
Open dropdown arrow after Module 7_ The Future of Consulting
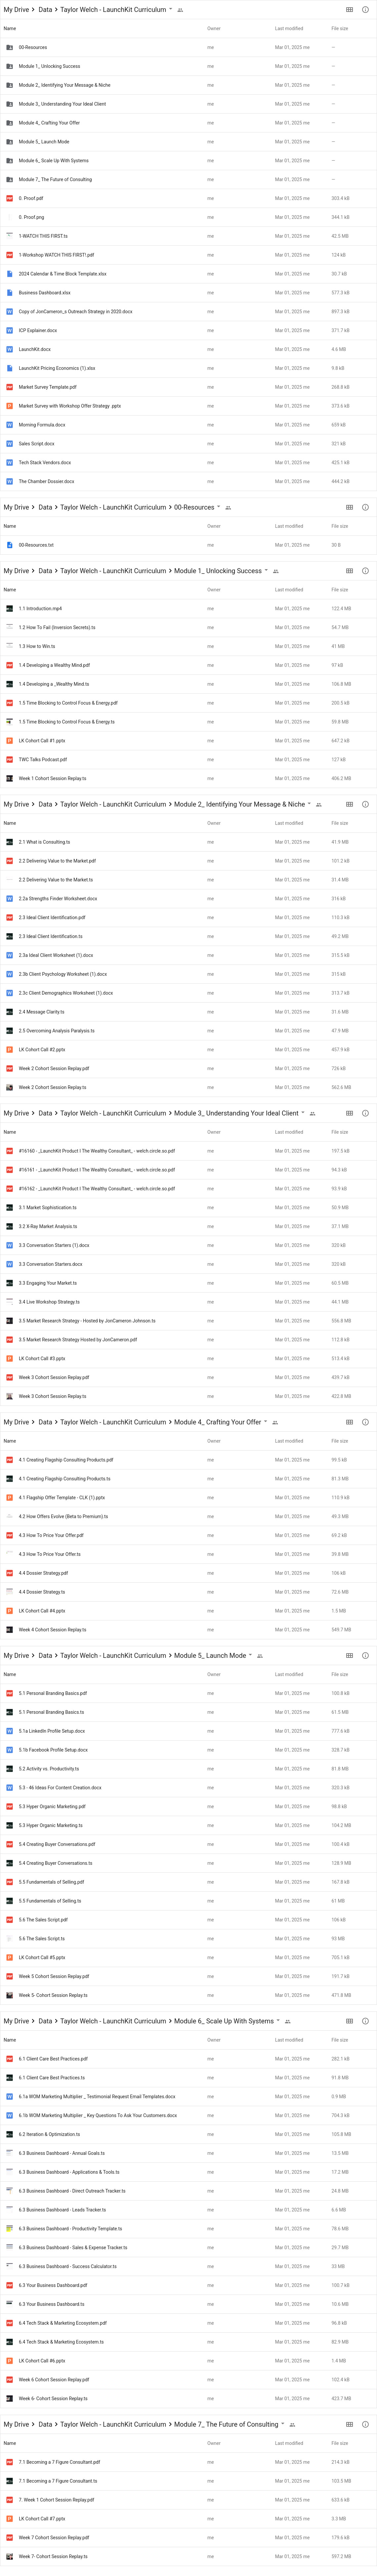(283, 2424)
